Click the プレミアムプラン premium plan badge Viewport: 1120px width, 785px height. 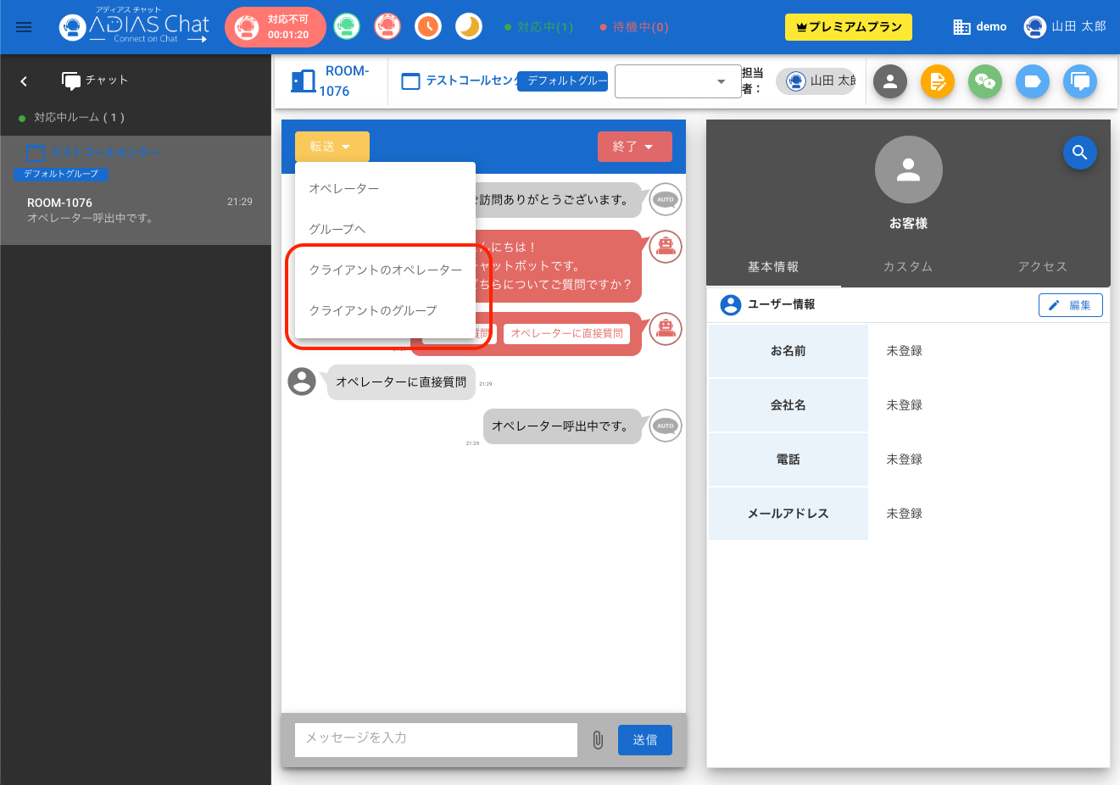pyautogui.click(x=849, y=27)
